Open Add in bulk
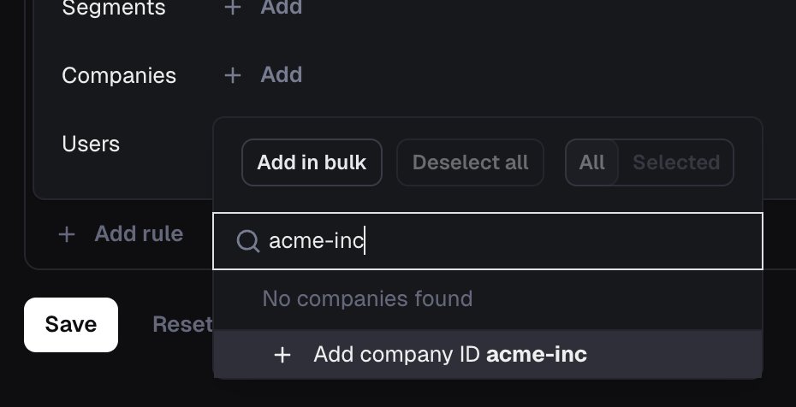Viewport: 796px width, 407px height. click(x=312, y=162)
